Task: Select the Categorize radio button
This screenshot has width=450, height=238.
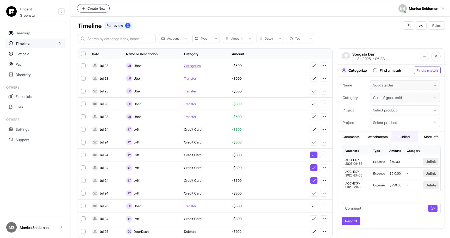Action: point(344,70)
